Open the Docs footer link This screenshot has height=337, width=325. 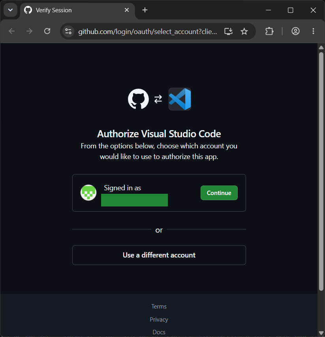(x=159, y=332)
